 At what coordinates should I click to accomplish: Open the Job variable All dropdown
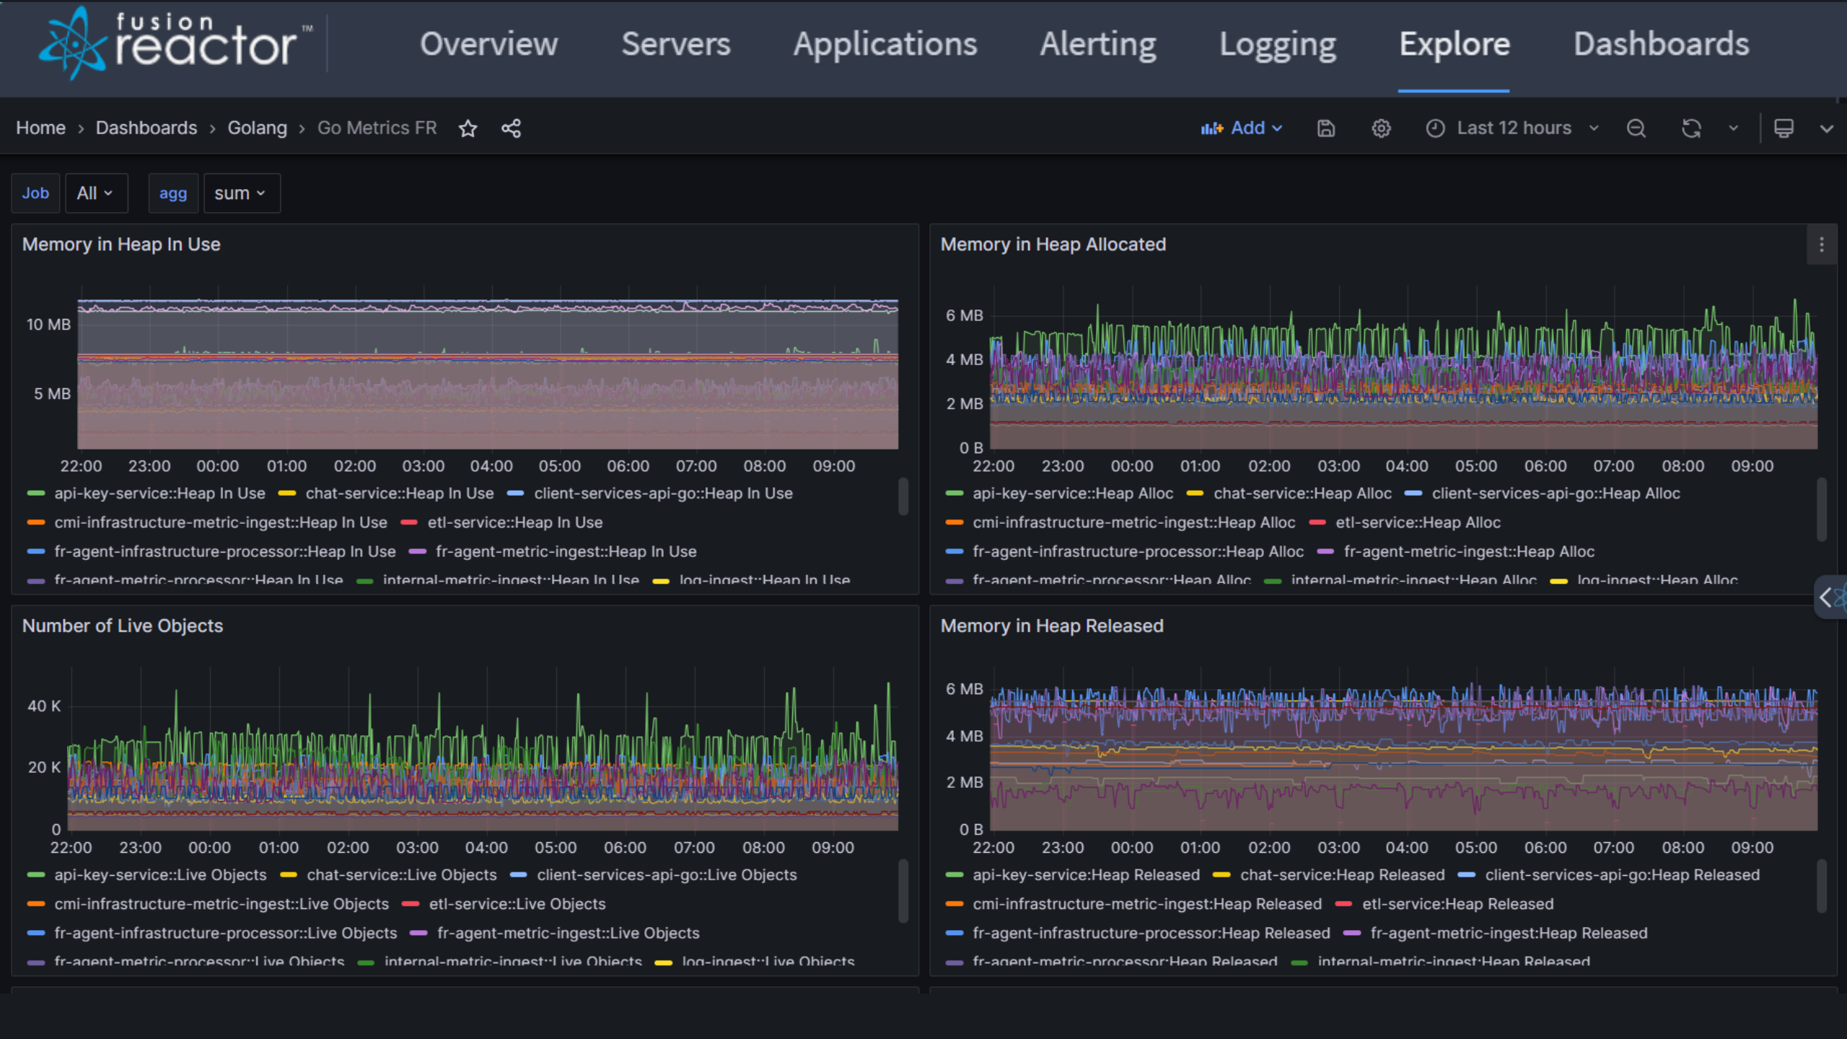click(x=96, y=193)
